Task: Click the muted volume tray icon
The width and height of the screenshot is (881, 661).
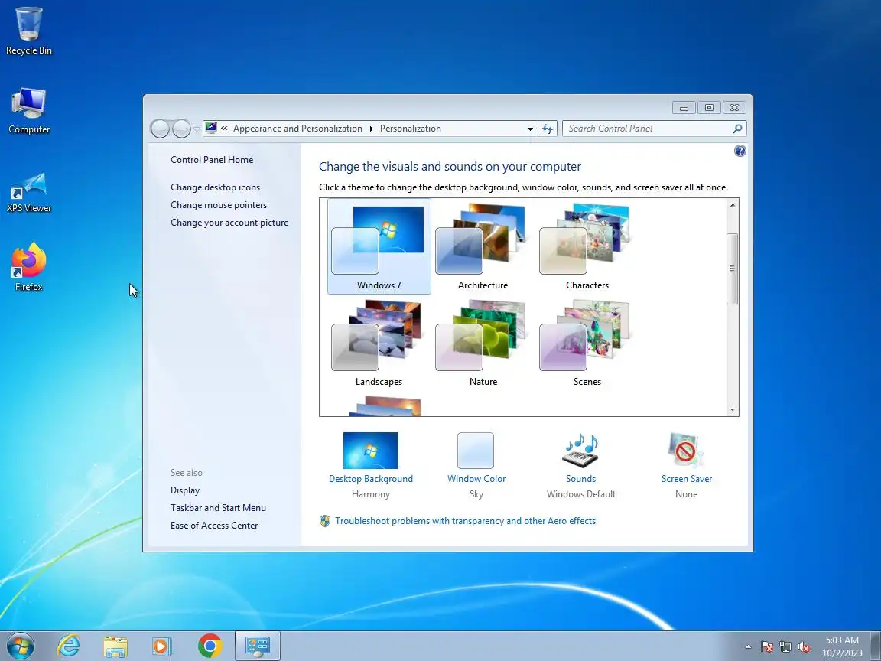Action: click(x=804, y=647)
